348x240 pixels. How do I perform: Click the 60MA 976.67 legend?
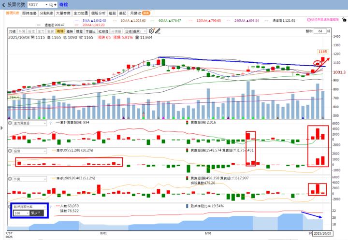166,21
